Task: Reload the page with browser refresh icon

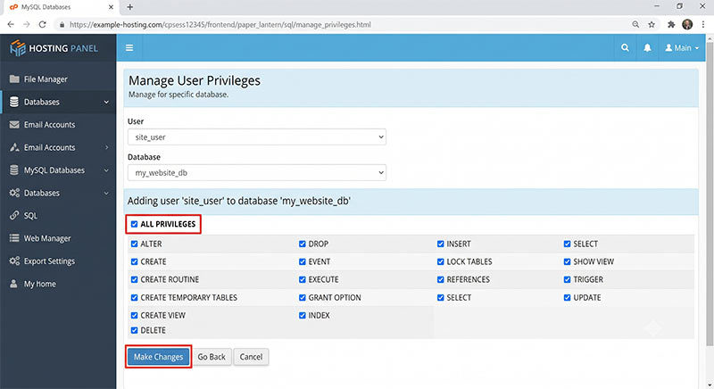Action: (42, 25)
